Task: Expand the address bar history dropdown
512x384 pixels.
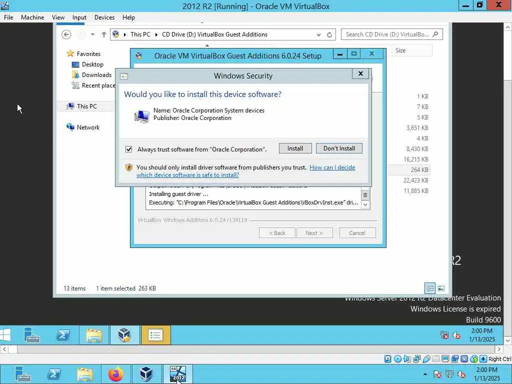Action: click(318, 34)
